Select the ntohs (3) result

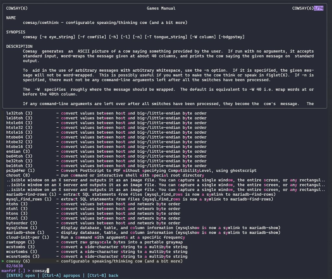click(93, 204)
